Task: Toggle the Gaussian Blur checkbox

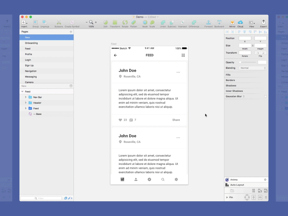Action: click(x=265, y=96)
